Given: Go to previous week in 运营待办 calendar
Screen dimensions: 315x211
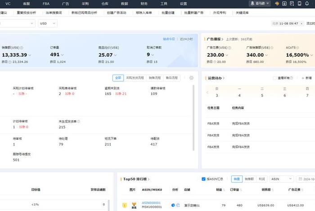Looking at the screenshot, I should coord(207,92).
